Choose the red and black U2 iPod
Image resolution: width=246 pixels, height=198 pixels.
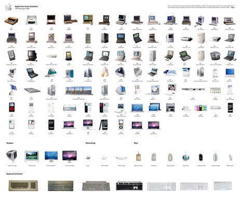[11, 107]
